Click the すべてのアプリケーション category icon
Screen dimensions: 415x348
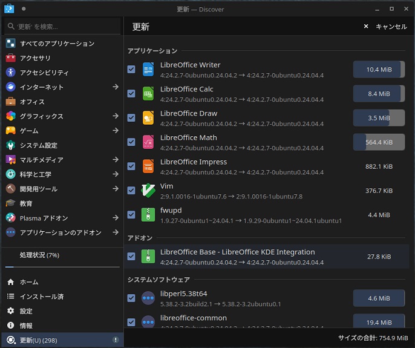tap(11, 43)
